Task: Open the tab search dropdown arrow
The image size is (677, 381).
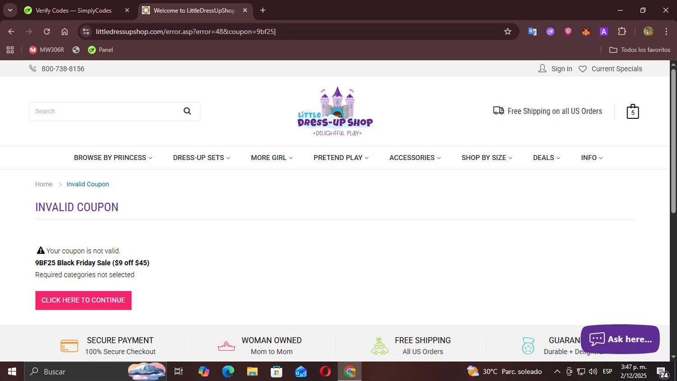Action: pyautogui.click(x=10, y=10)
